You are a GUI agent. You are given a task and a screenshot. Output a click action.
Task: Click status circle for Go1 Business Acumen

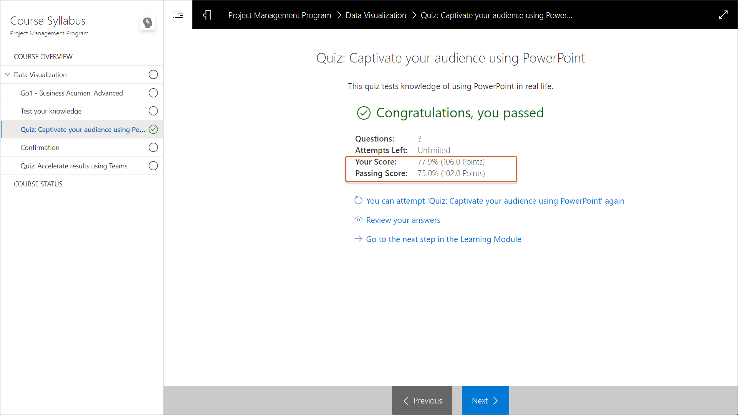(153, 93)
